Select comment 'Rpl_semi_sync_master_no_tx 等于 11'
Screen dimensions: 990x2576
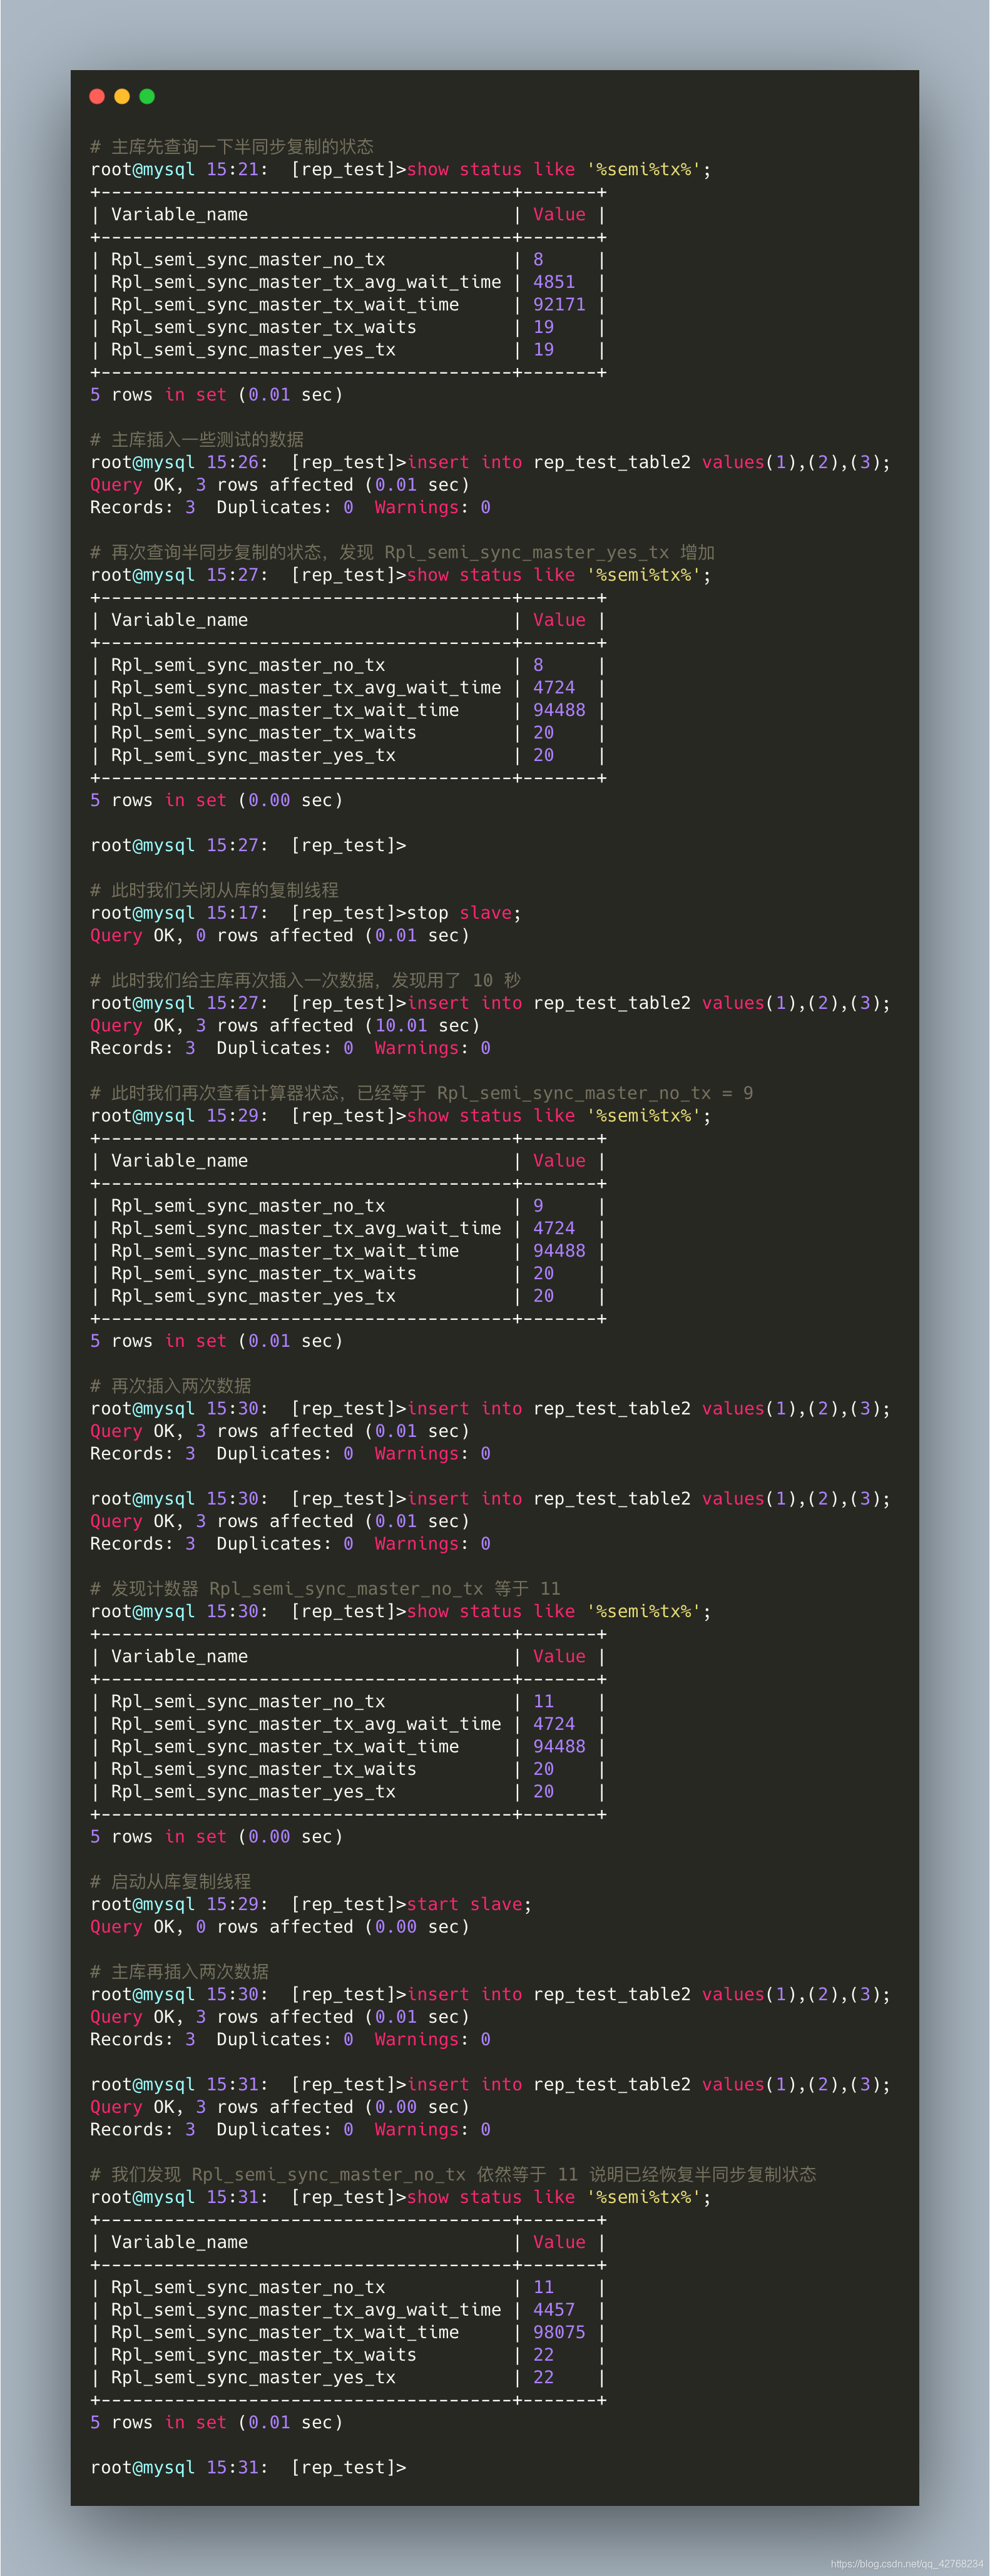326,1589
